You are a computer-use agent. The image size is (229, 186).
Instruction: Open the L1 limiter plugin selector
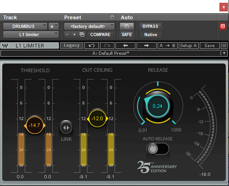tap(31, 35)
